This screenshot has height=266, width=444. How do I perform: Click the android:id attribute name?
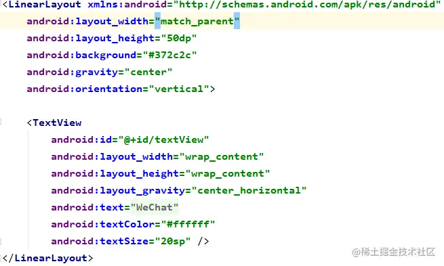[x=81, y=140]
